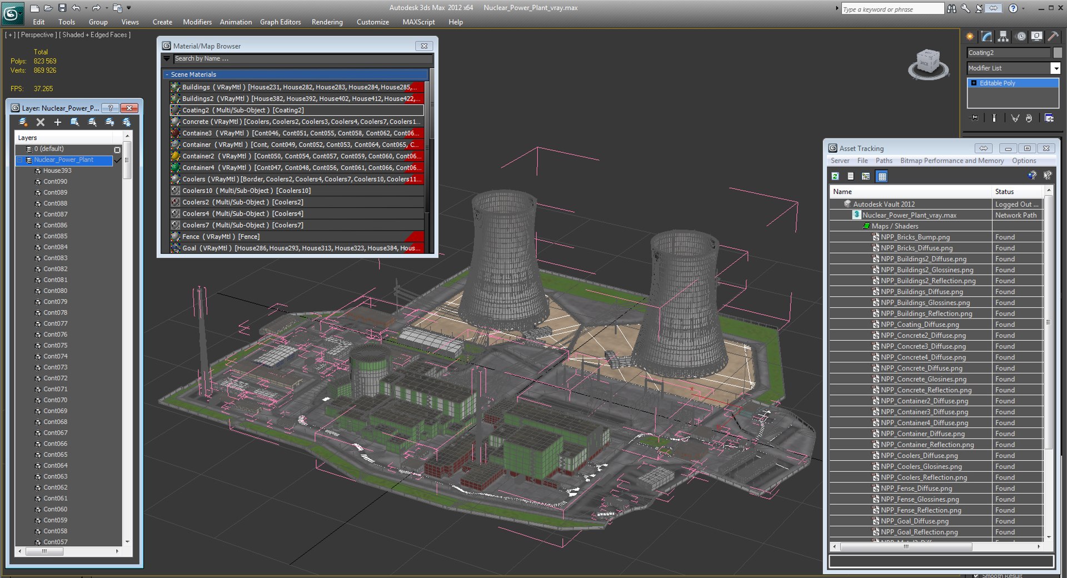Click the Asset Tracking double-arrow title button
This screenshot has height=578, width=1067.
pyautogui.click(x=984, y=148)
